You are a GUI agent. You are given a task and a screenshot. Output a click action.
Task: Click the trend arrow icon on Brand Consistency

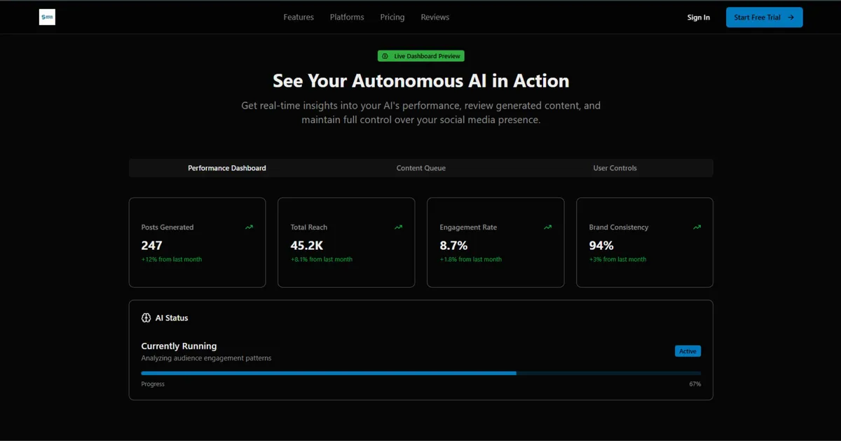[x=697, y=227]
